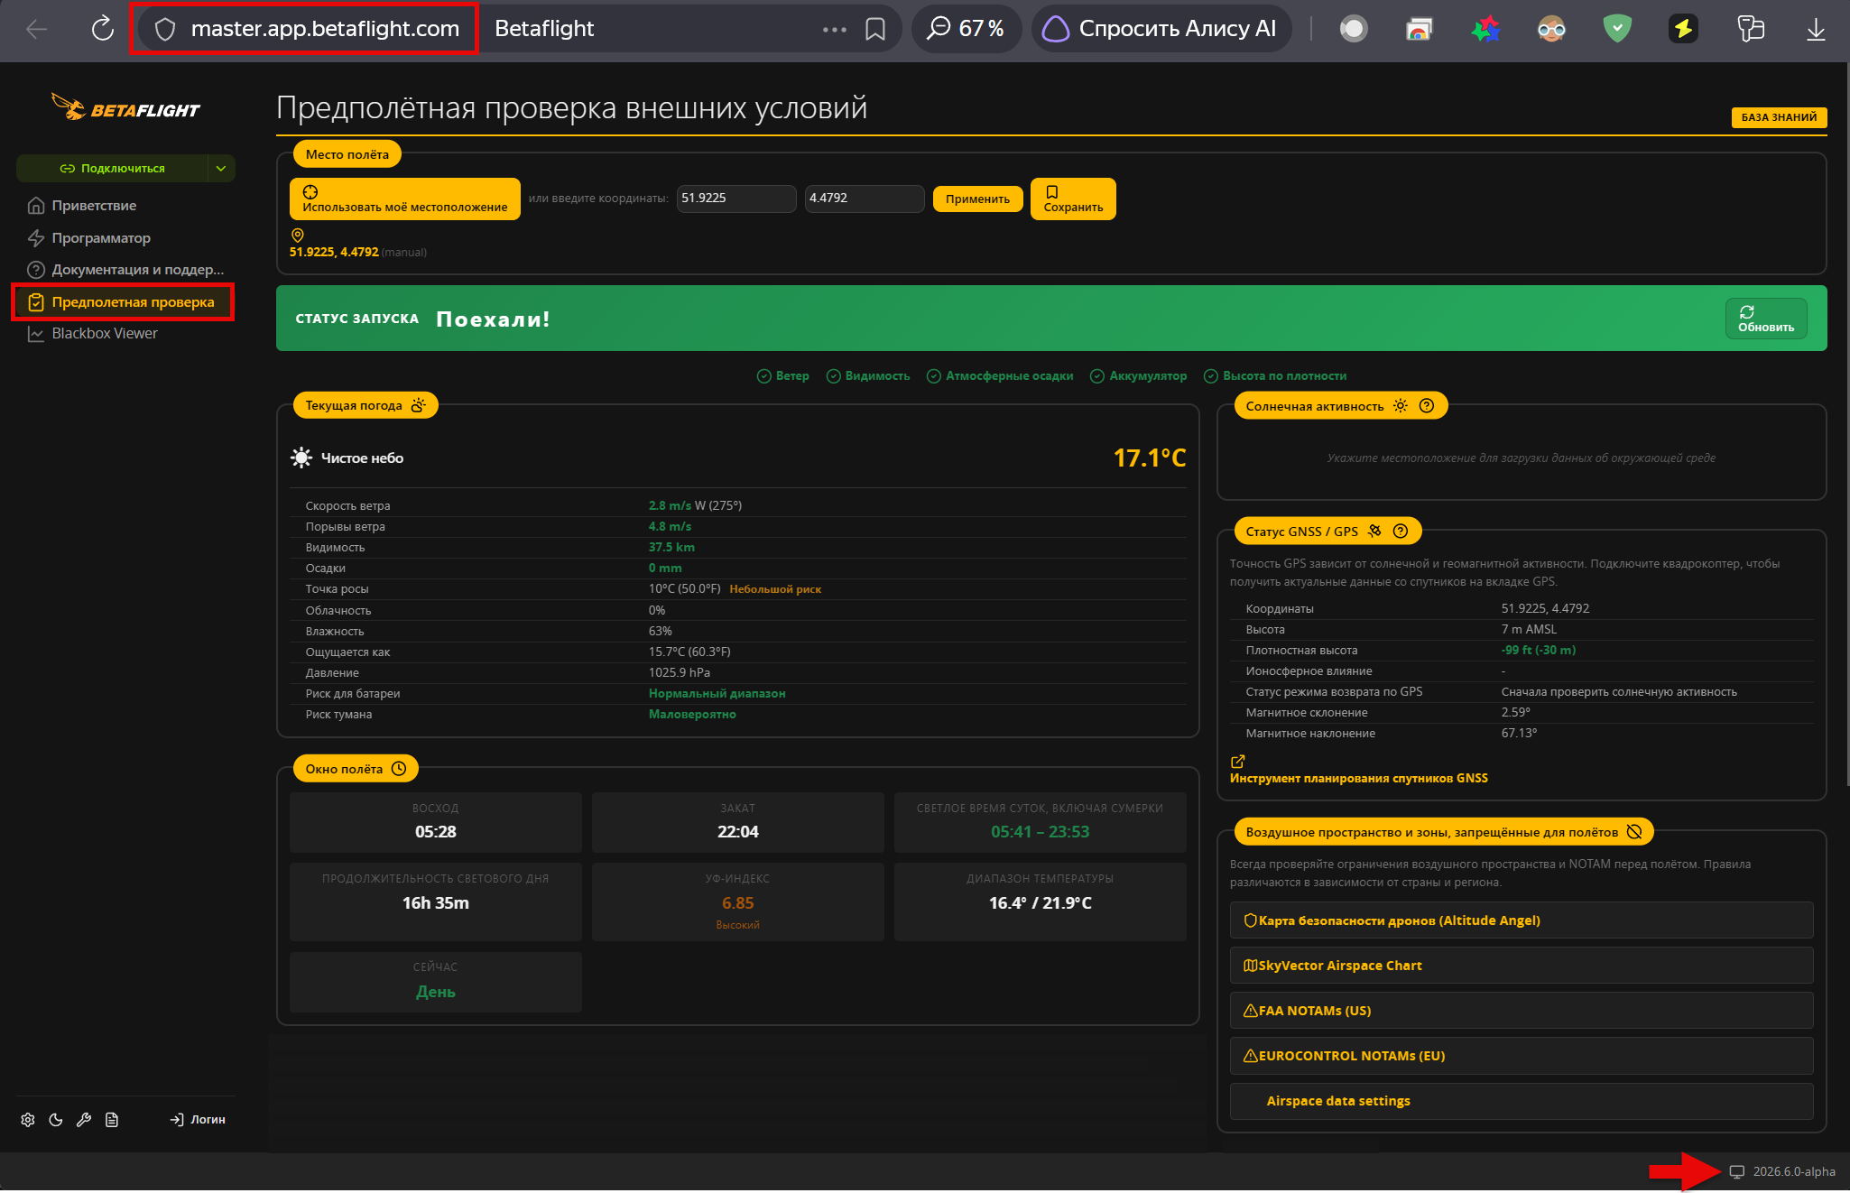1850x1193 pixels.
Task: Toggle dark mode with the moon icon
Action: (x=56, y=1120)
